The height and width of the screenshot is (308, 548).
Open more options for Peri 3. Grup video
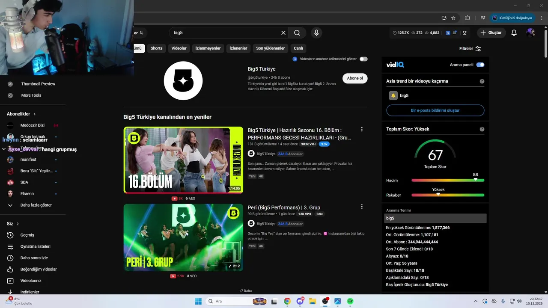point(362,207)
